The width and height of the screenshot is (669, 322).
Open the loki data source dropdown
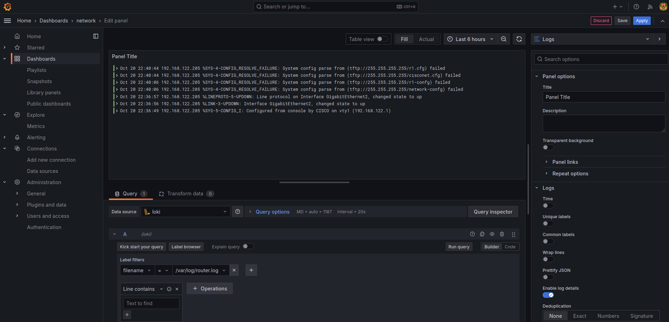(x=185, y=212)
